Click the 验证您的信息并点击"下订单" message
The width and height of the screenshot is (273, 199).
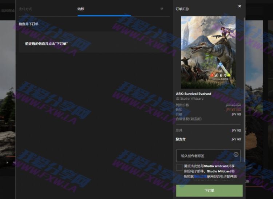47,44
